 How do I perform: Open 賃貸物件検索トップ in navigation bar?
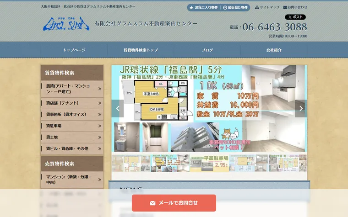[141, 50]
